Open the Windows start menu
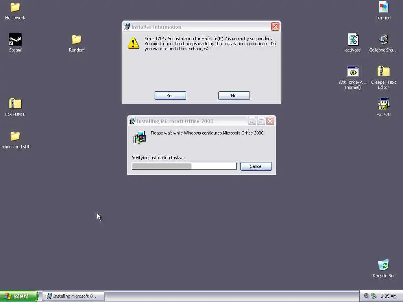Image resolution: width=403 pixels, height=302 pixels. 19,296
